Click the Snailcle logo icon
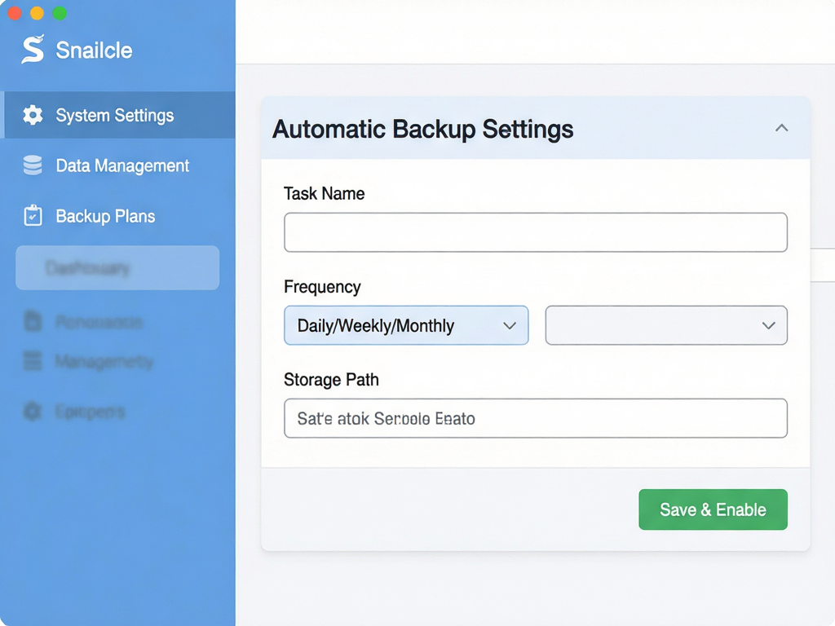835x626 pixels. click(x=33, y=49)
